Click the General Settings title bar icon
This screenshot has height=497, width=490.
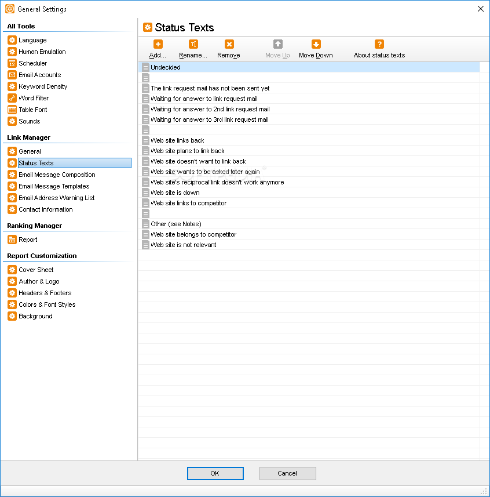pyautogui.click(x=10, y=9)
